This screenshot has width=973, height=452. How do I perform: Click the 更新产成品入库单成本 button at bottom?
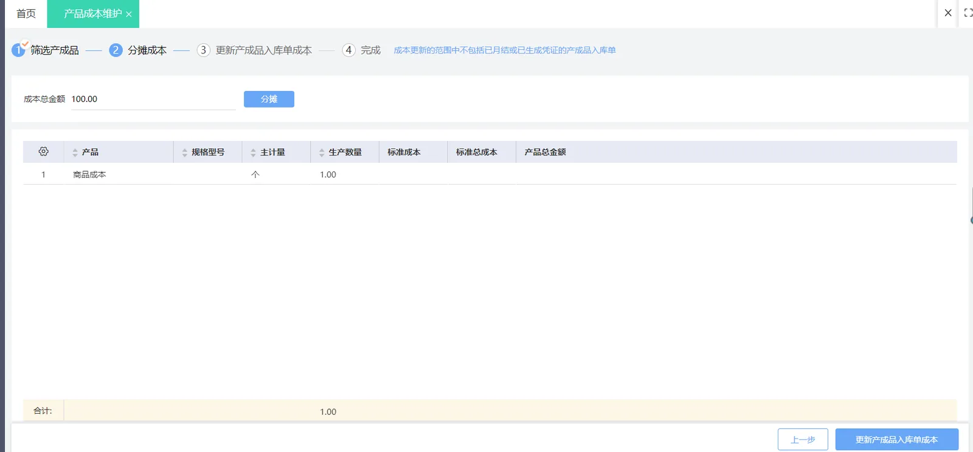point(897,439)
